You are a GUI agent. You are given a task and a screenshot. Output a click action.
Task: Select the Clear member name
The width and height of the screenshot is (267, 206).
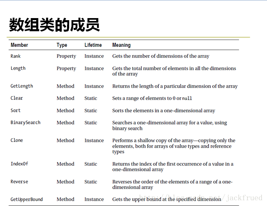[17, 98]
